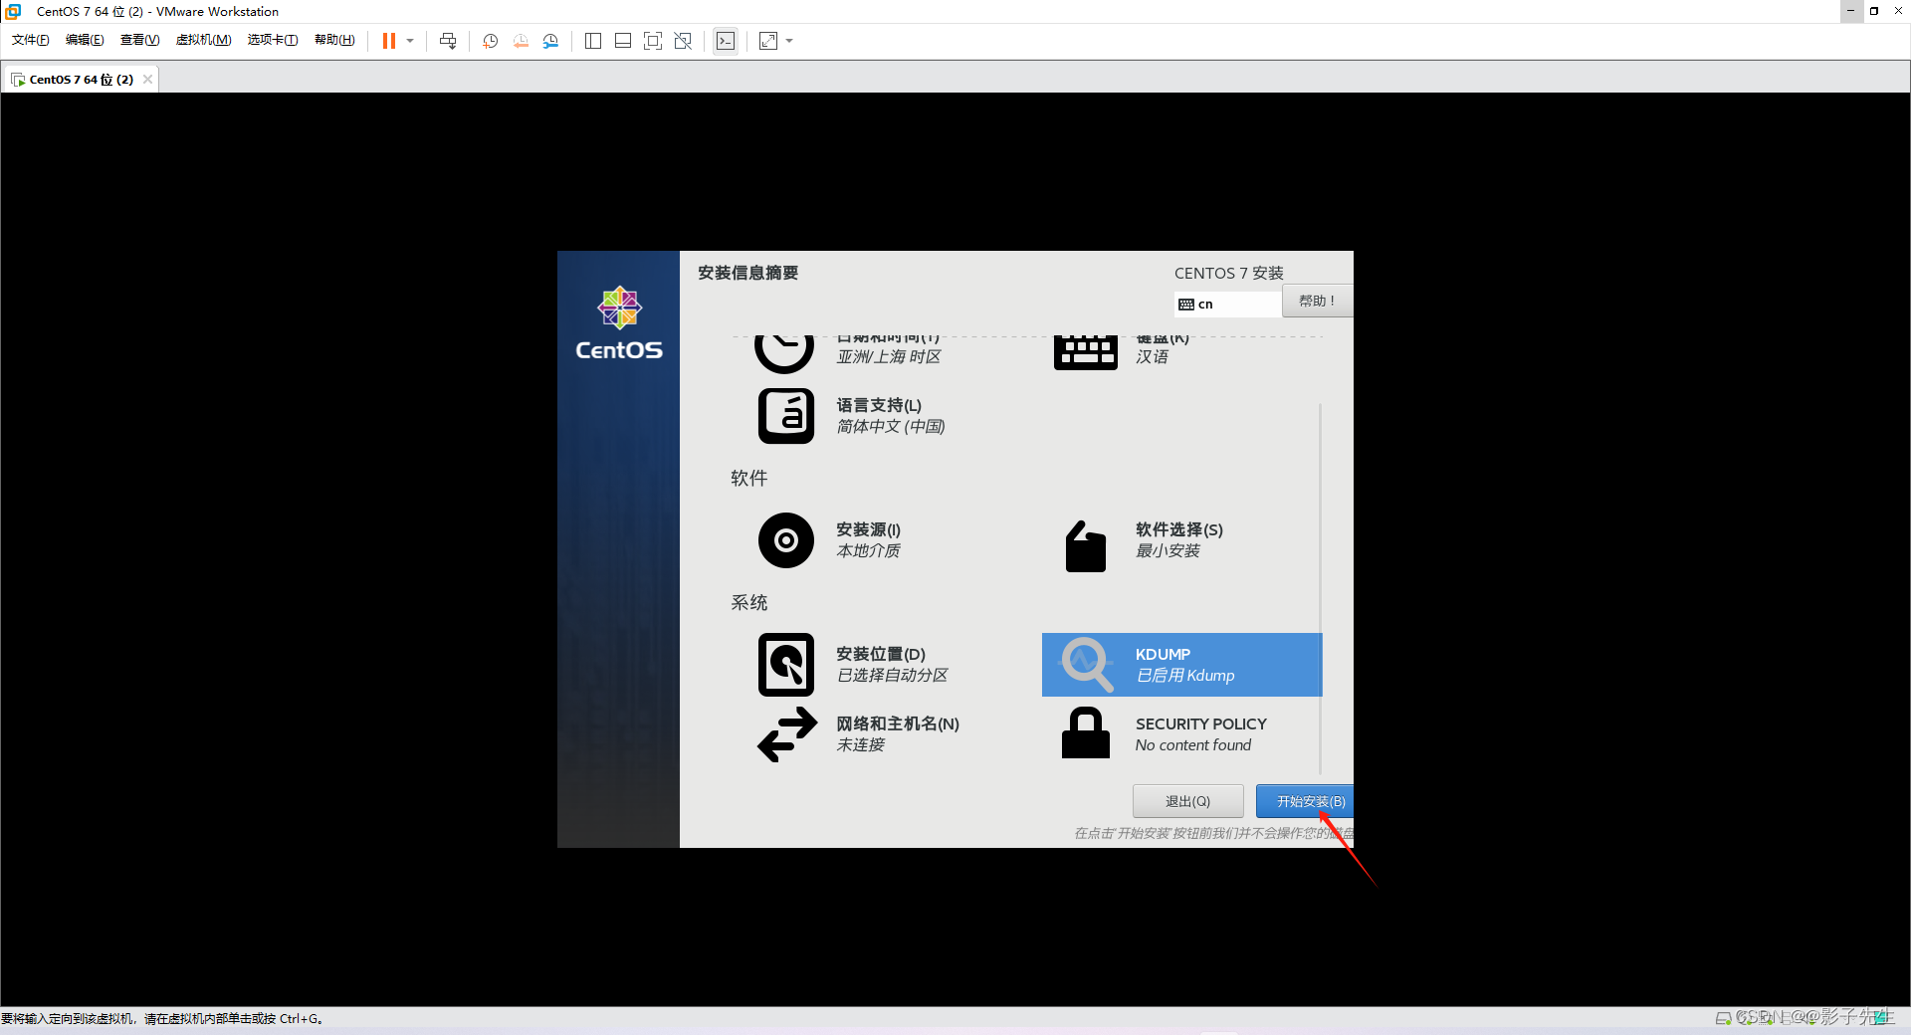Toggle the library sidebar panel view
Screen dimensions: 1911x1035
[593, 41]
